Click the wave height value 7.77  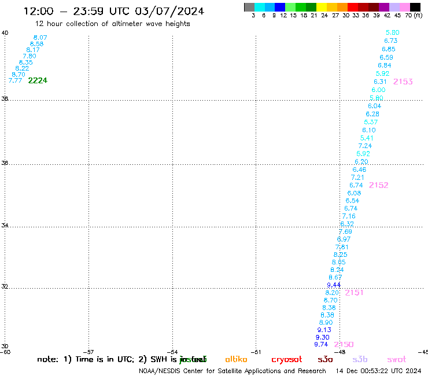click(15, 80)
